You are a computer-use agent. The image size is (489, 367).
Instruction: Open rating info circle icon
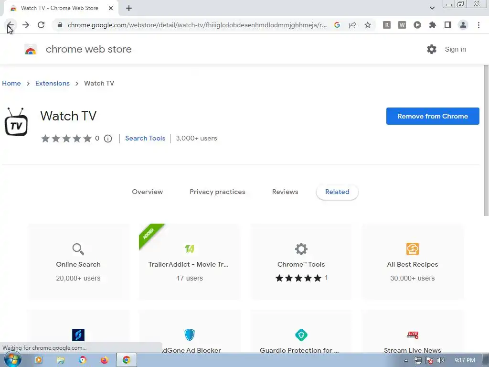tap(108, 139)
